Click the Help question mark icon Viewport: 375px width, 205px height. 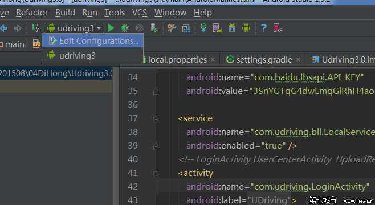pyautogui.click(x=263, y=28)
